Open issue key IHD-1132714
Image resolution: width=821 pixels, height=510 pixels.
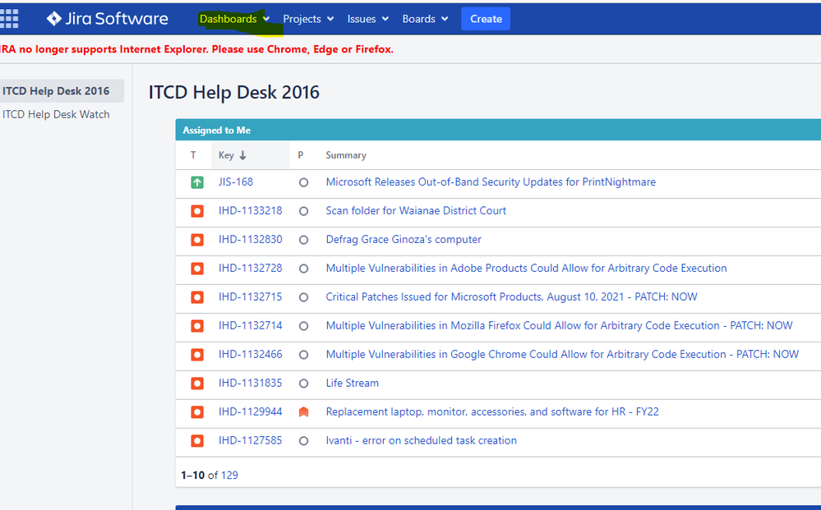click(x=251, y=326)
